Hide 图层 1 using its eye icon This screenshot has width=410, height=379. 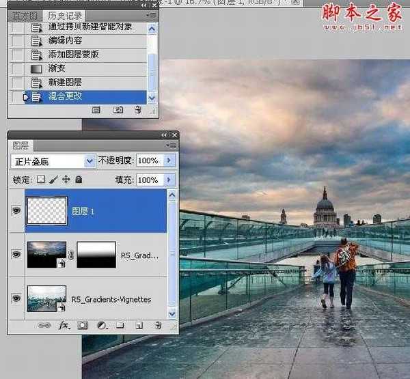(16, 212)
